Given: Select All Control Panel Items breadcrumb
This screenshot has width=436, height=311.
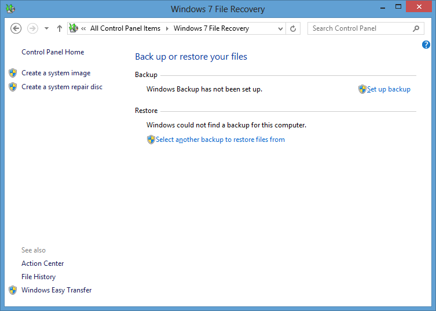Looking at the screenshot, I should tap(125, 28).
